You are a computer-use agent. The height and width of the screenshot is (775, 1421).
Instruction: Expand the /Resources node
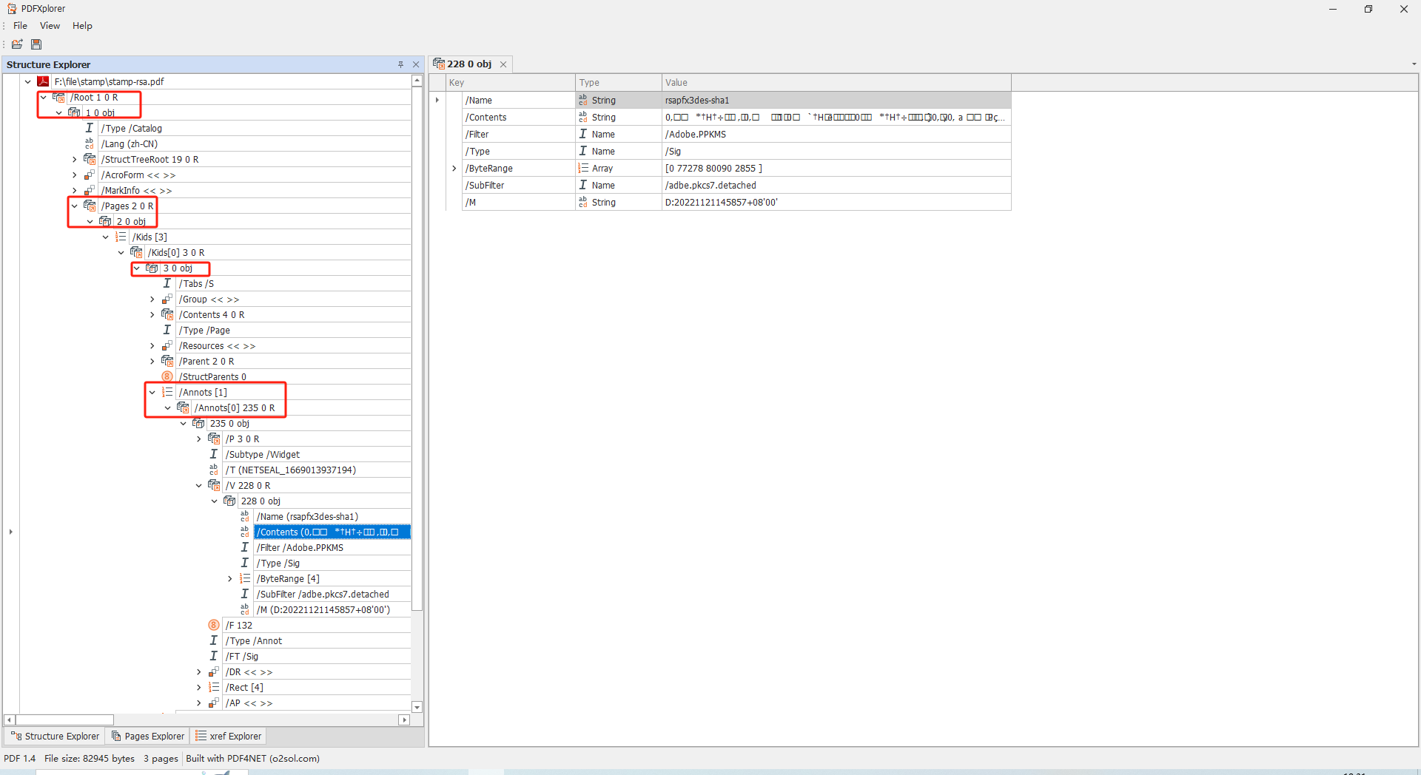(x=152, y=345)
